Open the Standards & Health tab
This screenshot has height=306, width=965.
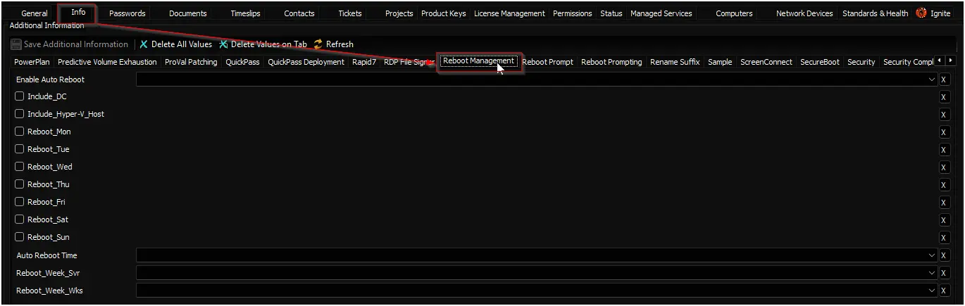coord(876,13)
